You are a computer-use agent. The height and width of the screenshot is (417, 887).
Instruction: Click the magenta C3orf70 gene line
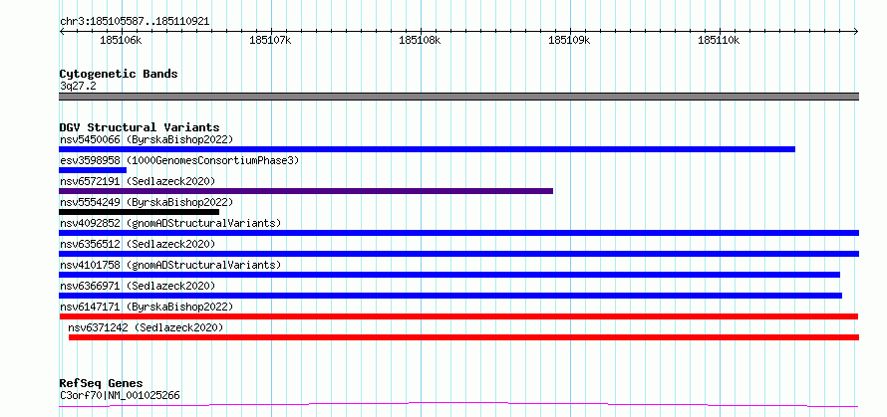(x=458, y=405)
